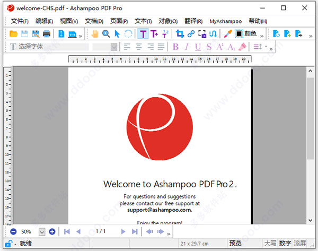Activate the Text edit tool
This screenshot has width=318, height=251.
(143, 34)
